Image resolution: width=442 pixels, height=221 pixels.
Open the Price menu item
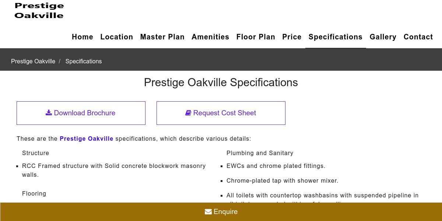[x=292, y=37]
